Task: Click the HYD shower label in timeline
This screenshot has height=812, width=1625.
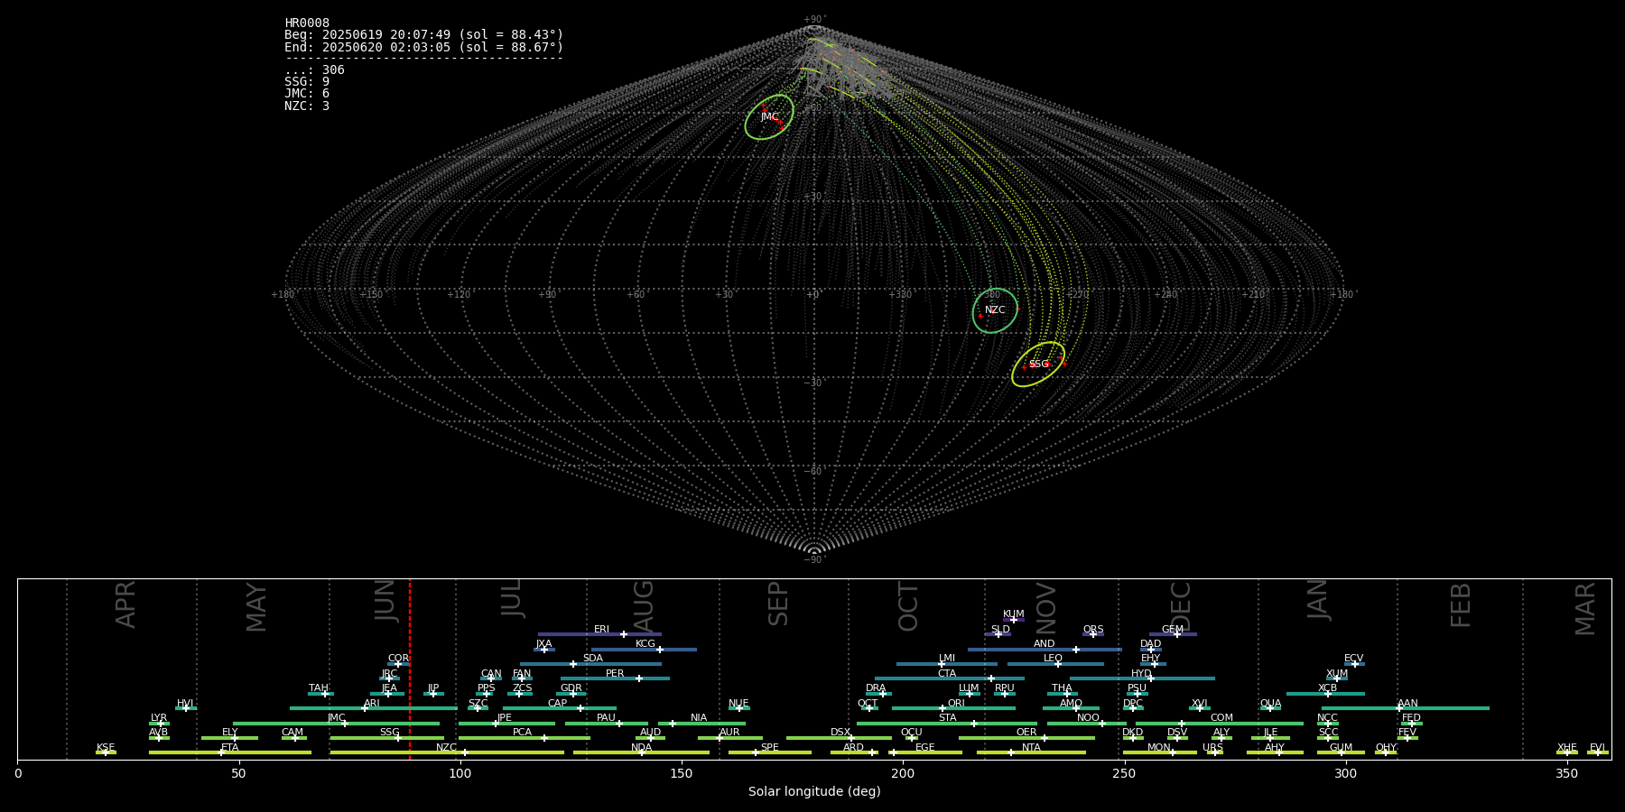Action: click(x=1141, y=674)
